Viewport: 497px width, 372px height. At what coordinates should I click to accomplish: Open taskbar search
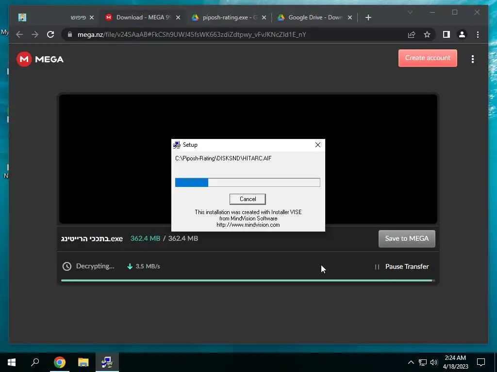point(35,362)
